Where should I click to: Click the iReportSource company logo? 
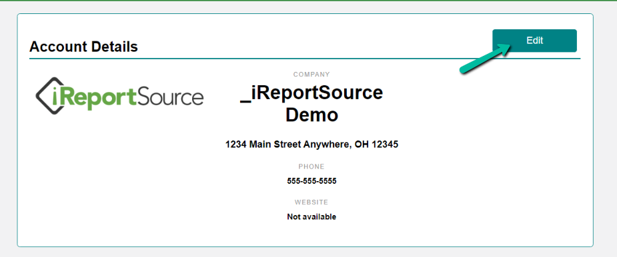[x=119, y=95]
